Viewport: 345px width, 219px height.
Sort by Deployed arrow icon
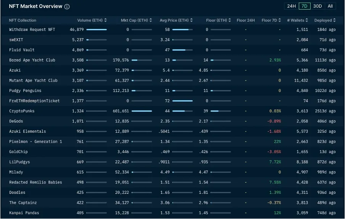tap(334, 20)
